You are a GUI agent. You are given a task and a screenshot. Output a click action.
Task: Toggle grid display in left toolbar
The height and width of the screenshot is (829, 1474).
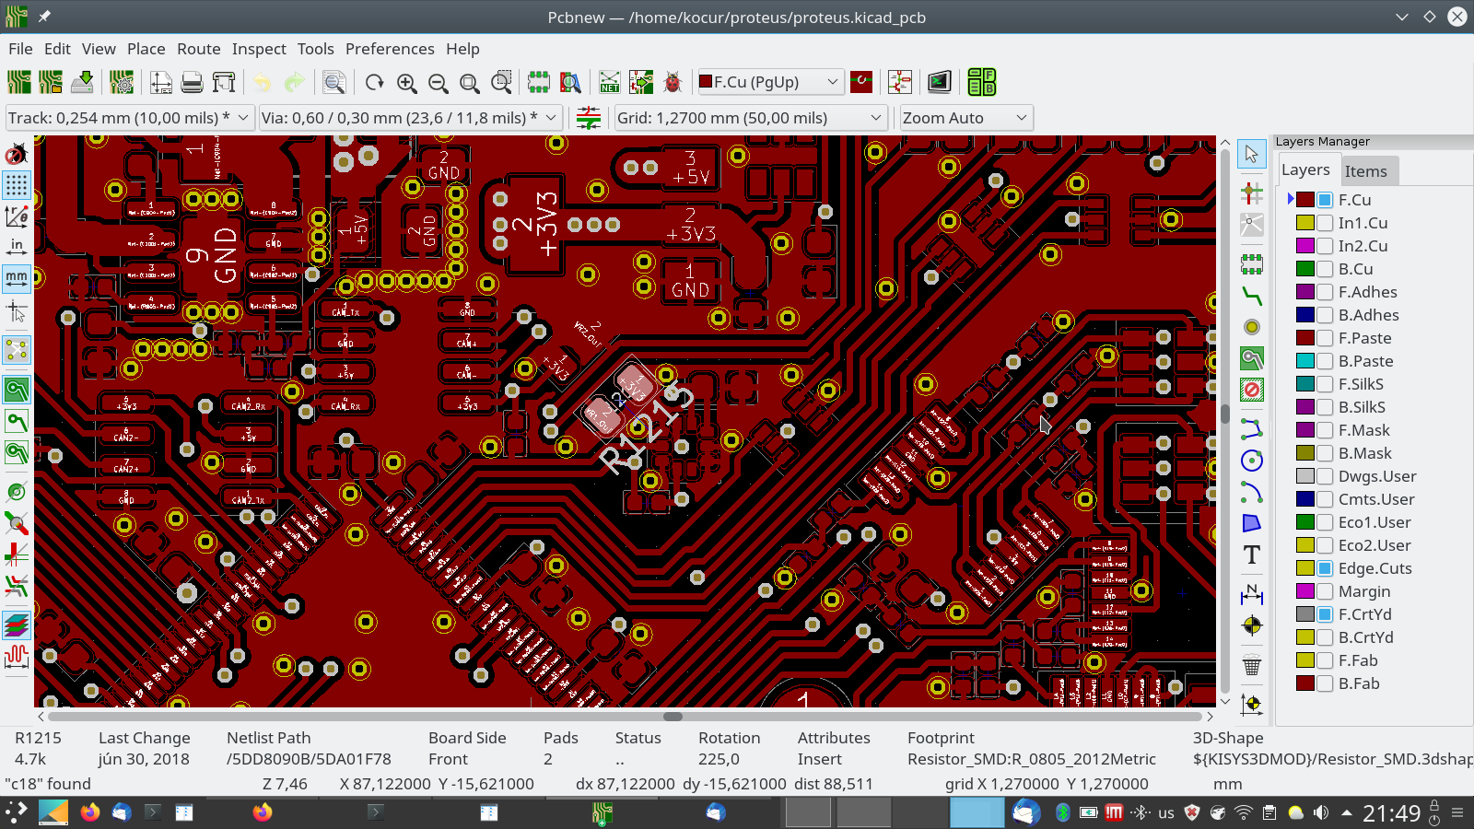point(17,184)
